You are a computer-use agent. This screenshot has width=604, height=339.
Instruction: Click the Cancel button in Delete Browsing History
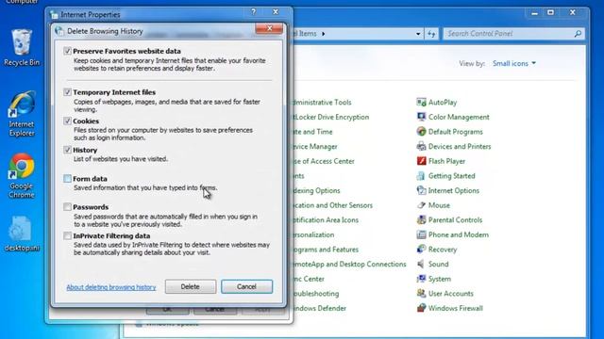(246, 286)
